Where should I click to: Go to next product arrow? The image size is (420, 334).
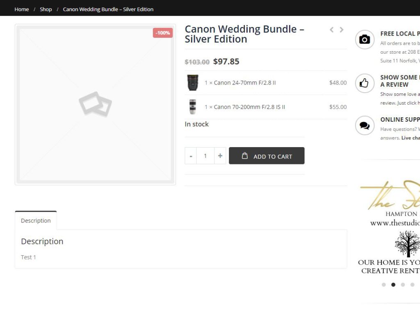(342, 30)
